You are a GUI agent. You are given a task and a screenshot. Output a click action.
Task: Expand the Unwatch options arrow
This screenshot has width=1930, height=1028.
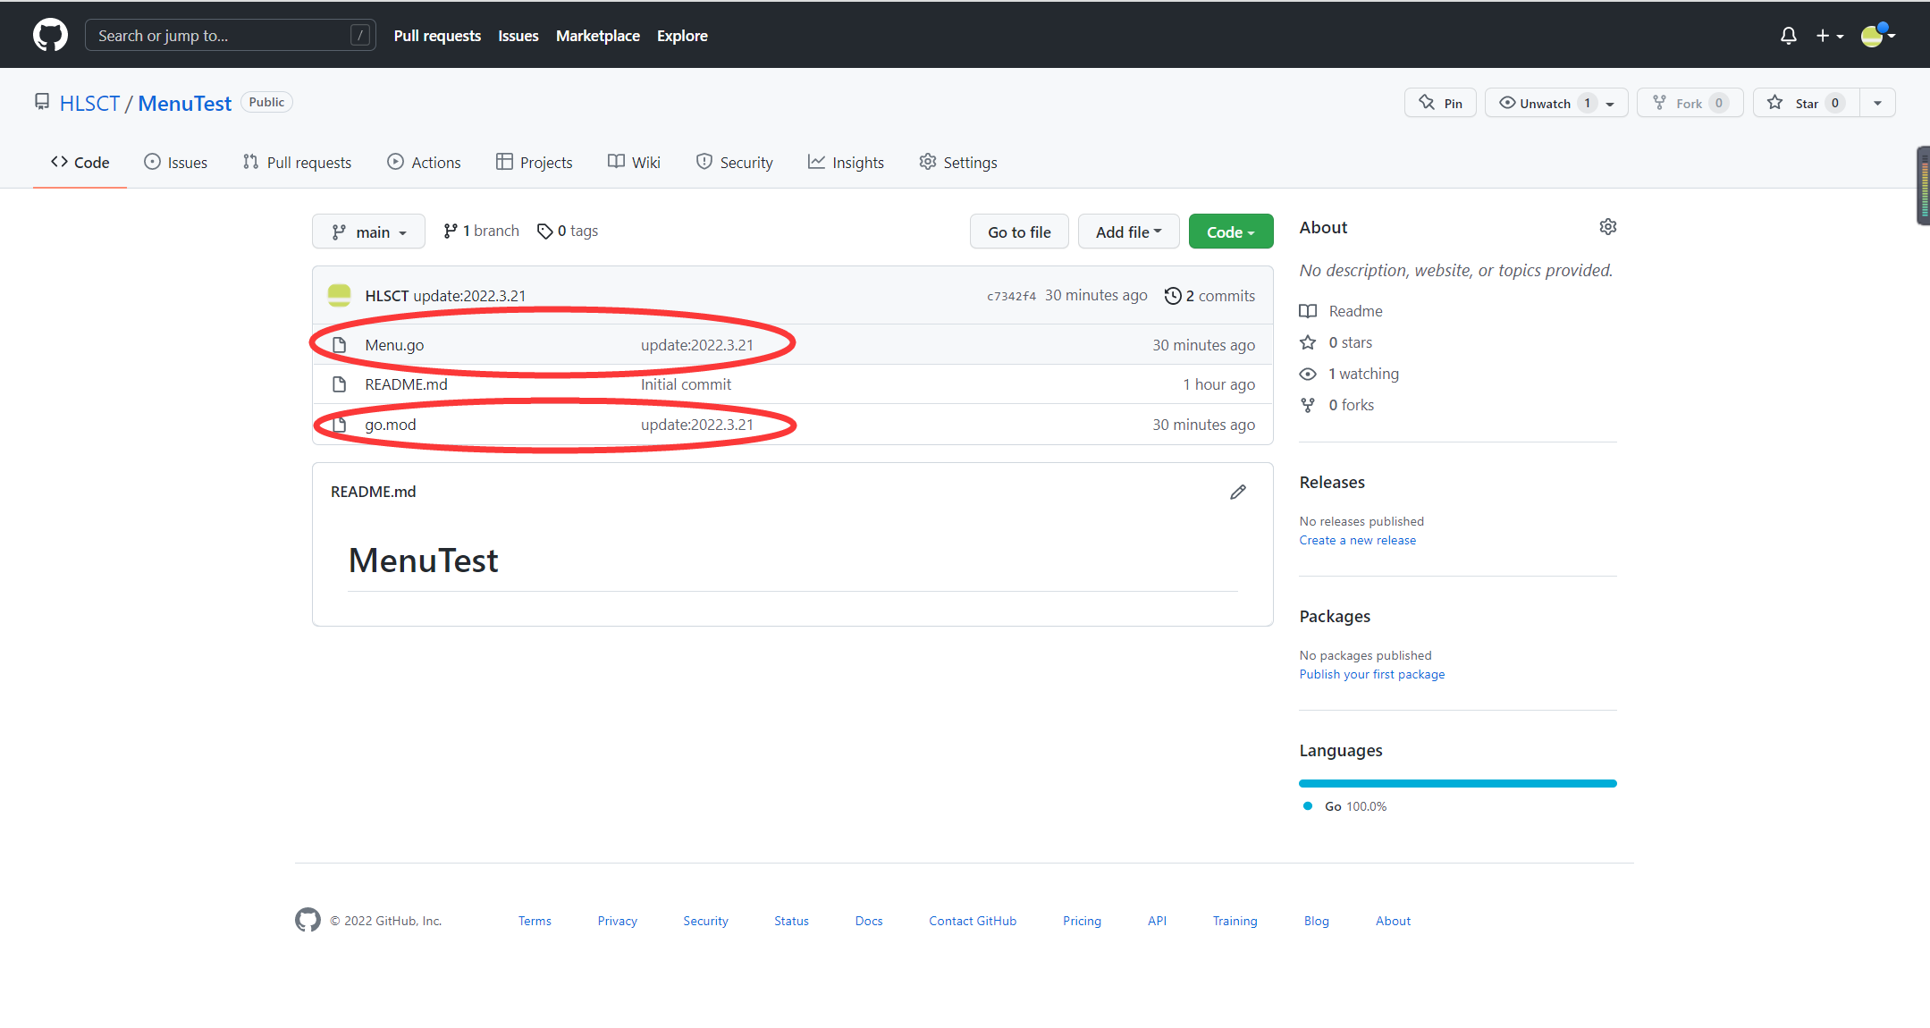(1611, 103)
